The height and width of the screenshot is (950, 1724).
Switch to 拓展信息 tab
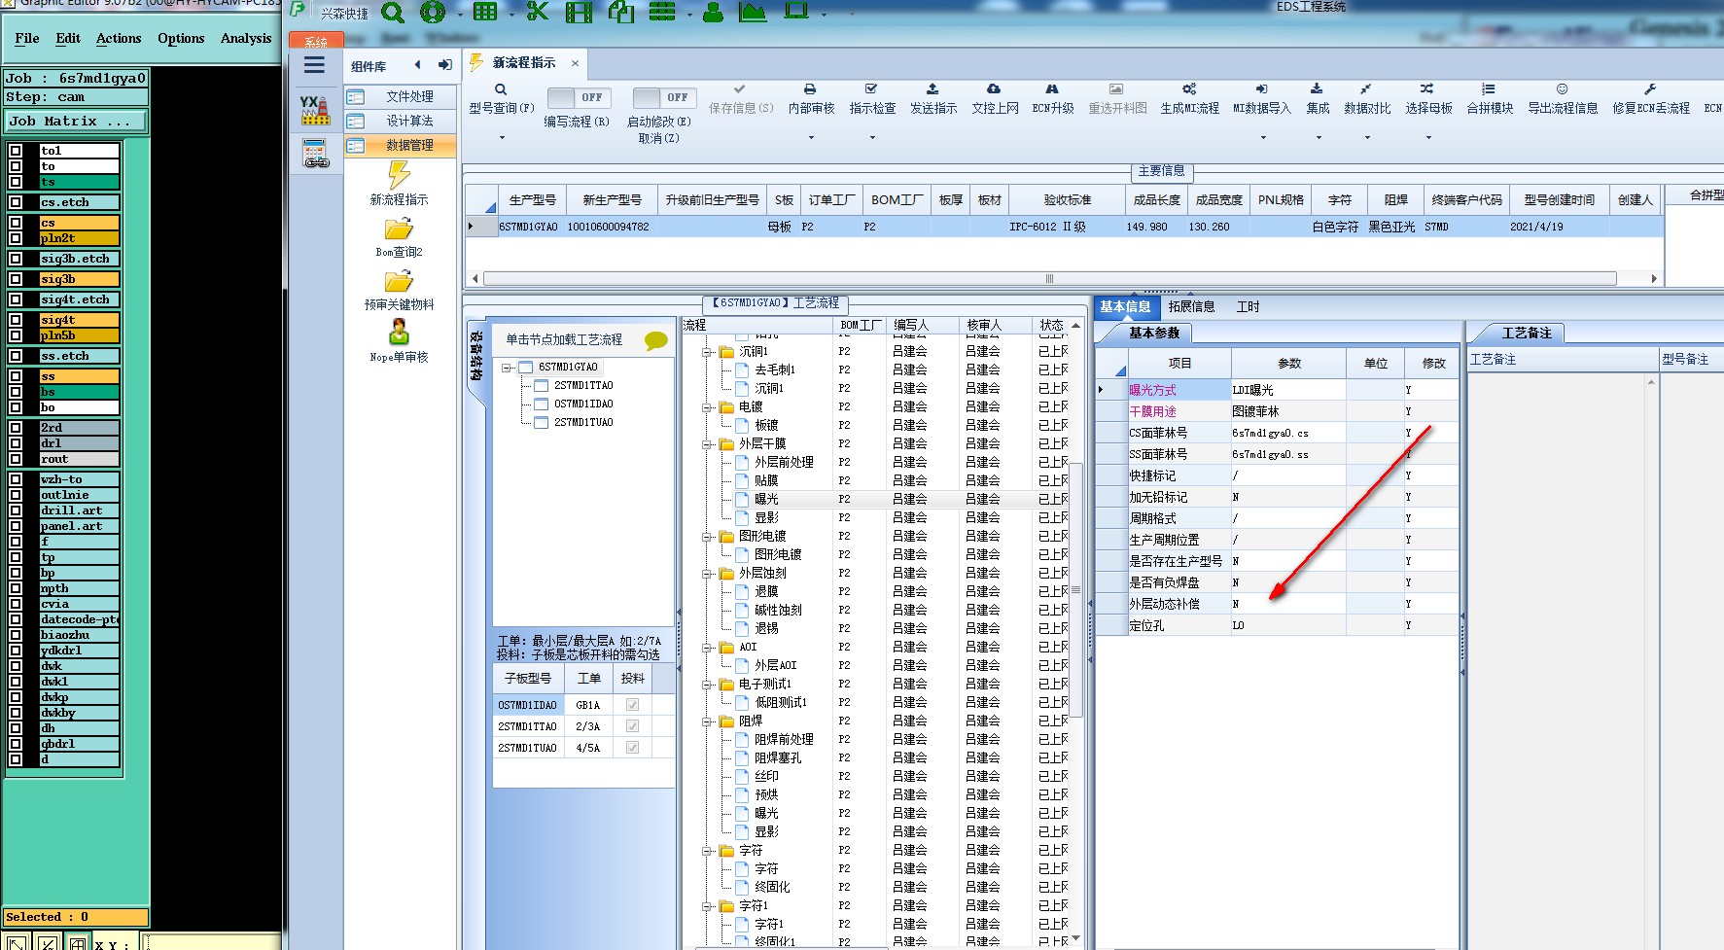[1191, 306]
